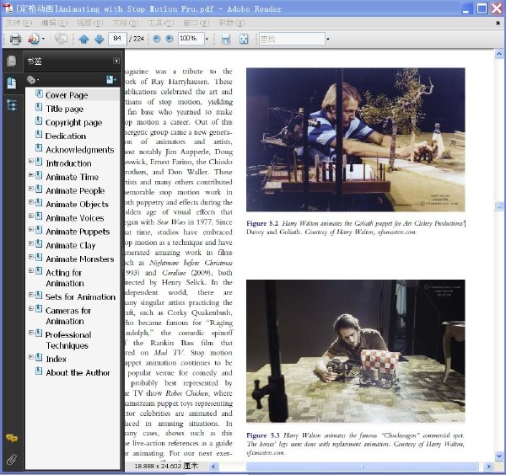This screenshot has height=475, width=506.
Task: Open the find options dropdown arrow
Action: [328, 39]
